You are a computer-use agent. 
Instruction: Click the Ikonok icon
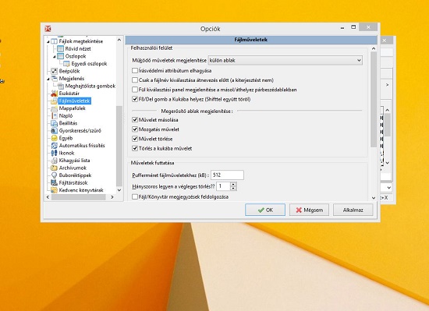click(54, 153)
